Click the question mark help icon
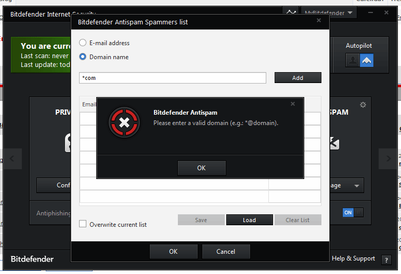Screen dimensions: 401x274 coord(386,260)
